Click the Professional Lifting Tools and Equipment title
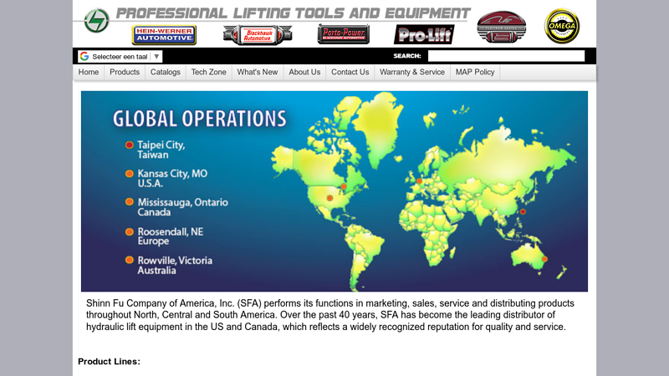Image resolution: width=669 pixels, height=376 pixels. coord(294,13)
